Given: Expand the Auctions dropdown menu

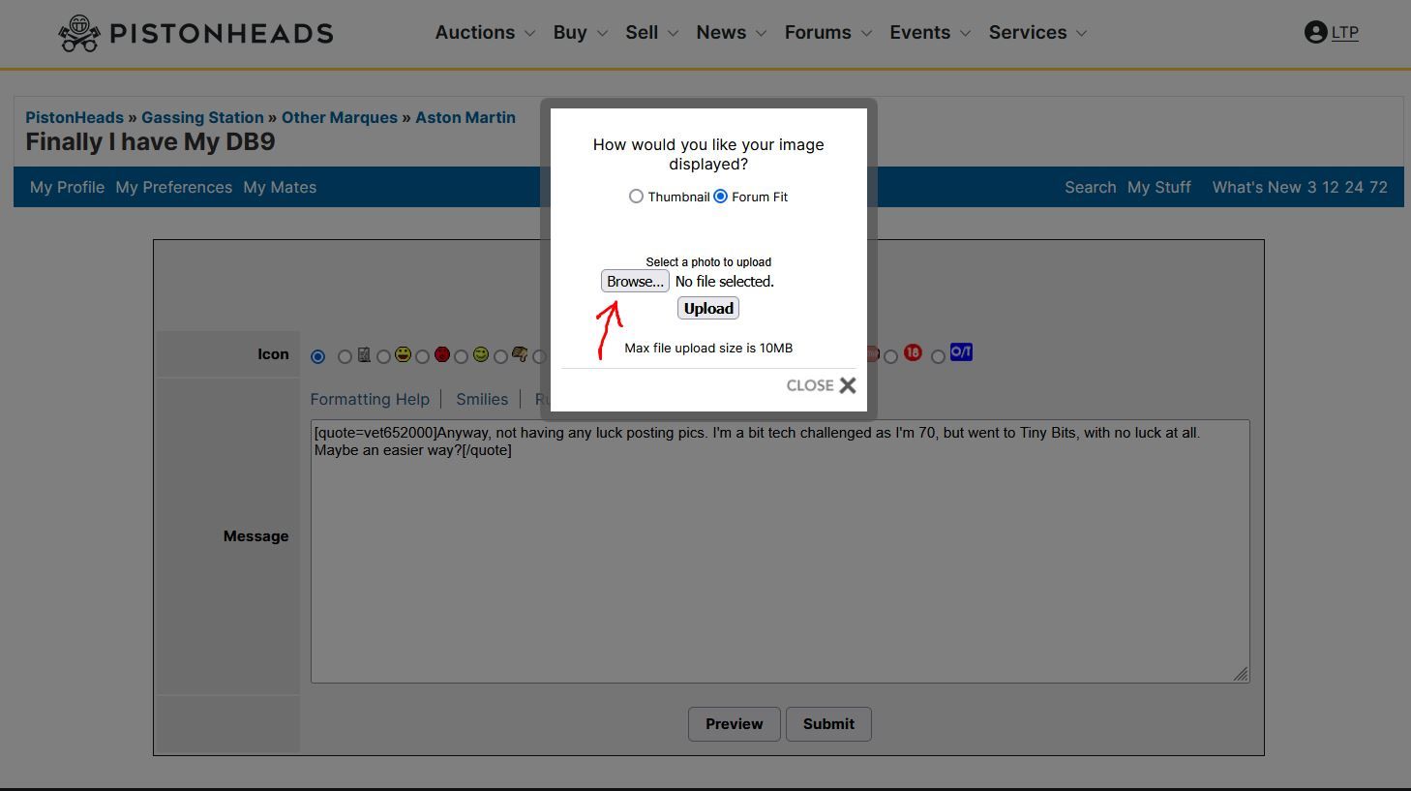Looking at the screenshot, I should (485, 33).
